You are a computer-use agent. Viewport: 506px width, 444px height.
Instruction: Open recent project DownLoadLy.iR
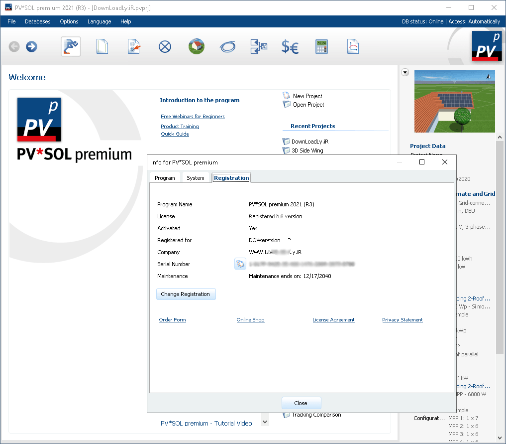310,142
